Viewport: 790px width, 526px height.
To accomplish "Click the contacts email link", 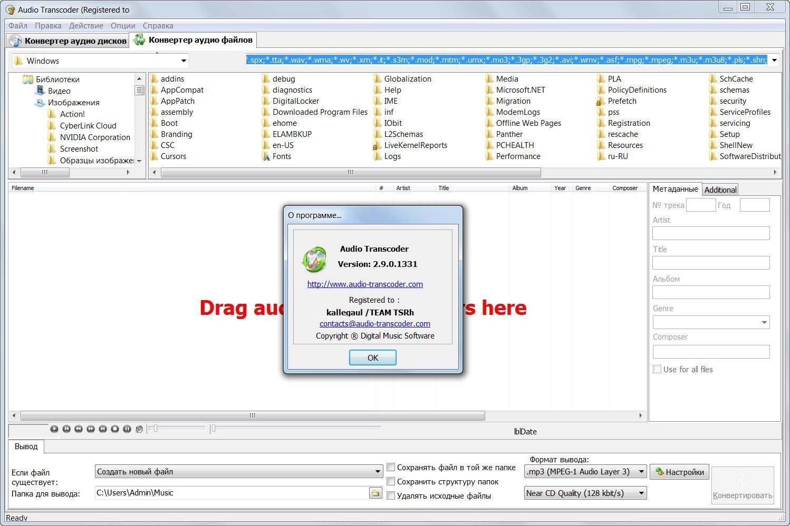I will [374, 324].
